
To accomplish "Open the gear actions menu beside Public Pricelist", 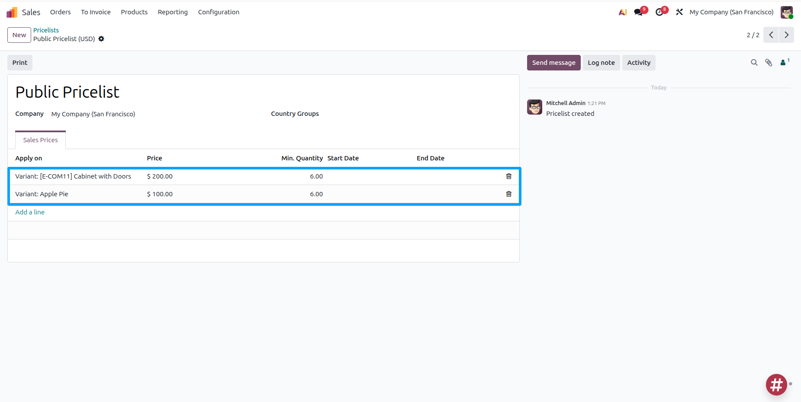I will (x=101, y=39).
